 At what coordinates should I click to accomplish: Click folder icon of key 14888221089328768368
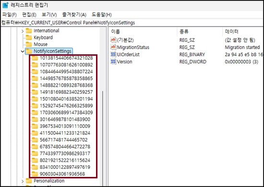point(35,85)
